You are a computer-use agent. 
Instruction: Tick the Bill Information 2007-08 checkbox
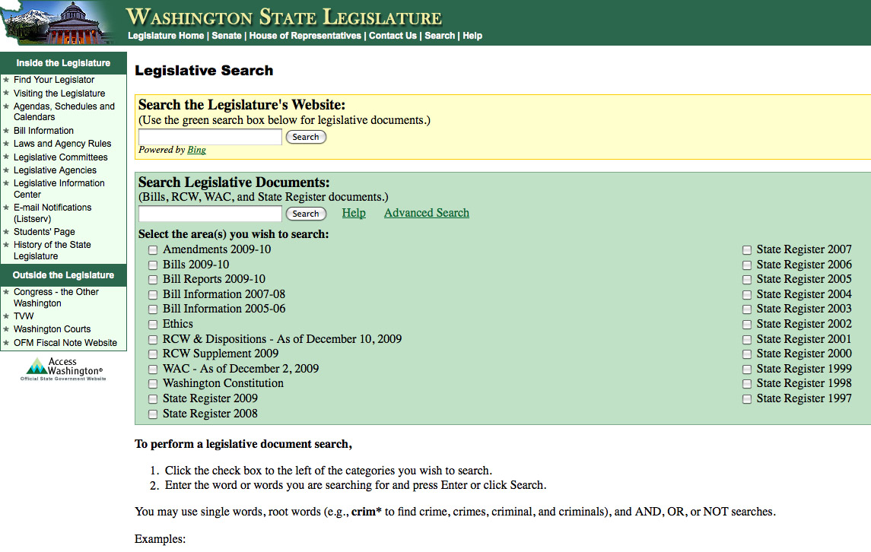point(153,294)
